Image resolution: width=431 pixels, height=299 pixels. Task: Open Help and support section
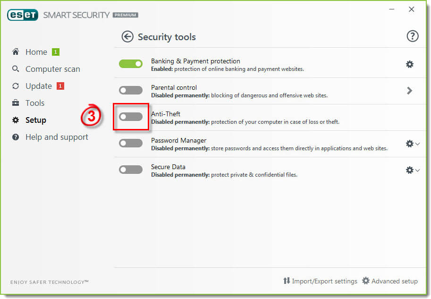tap(57, 137)
